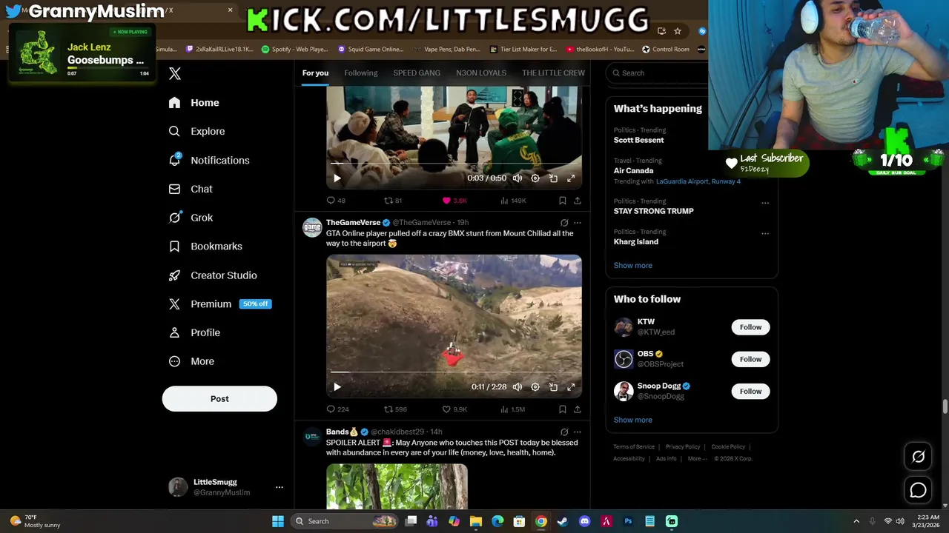Screen dimensions: 949x533
Task: Like the post with 9.9K likes
Action: 454,409
